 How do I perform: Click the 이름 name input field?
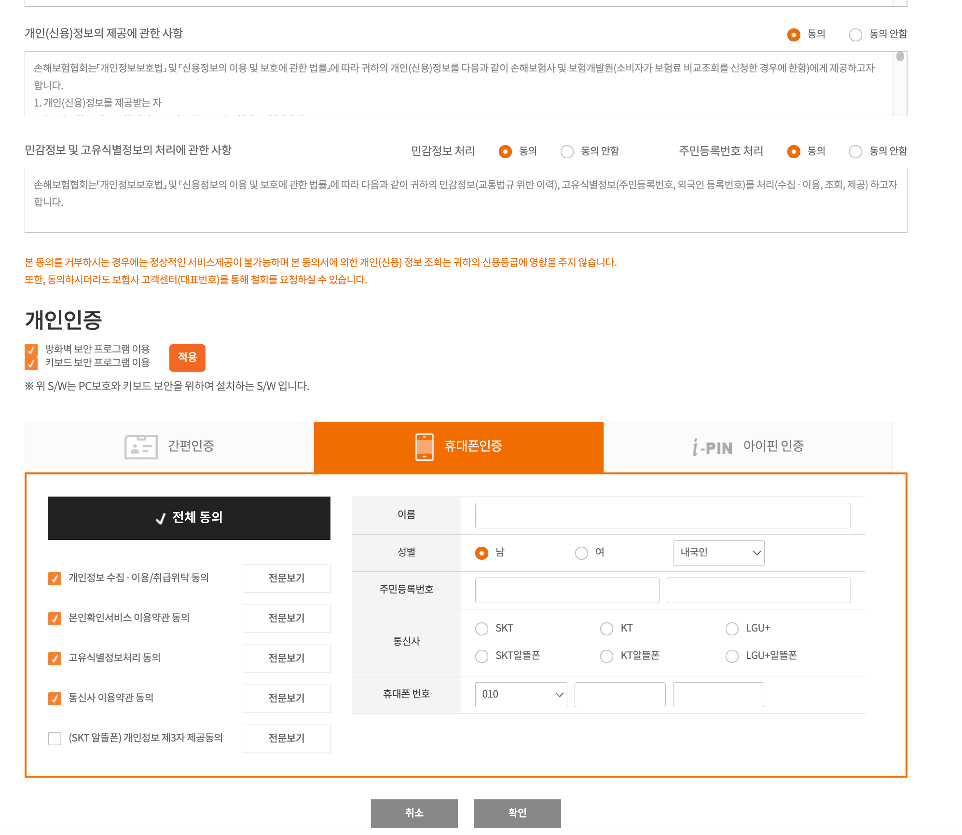662,516
